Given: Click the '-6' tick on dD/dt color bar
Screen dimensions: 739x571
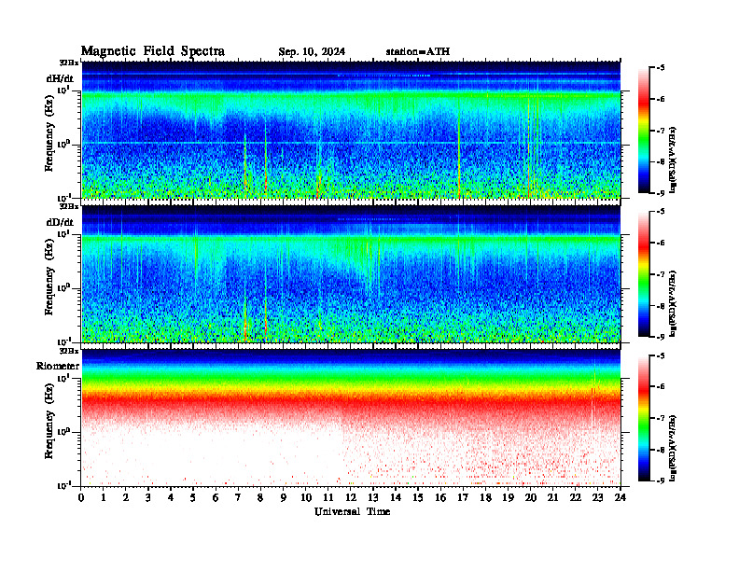Looking at the screenshot, I should [x=662, y=244].
